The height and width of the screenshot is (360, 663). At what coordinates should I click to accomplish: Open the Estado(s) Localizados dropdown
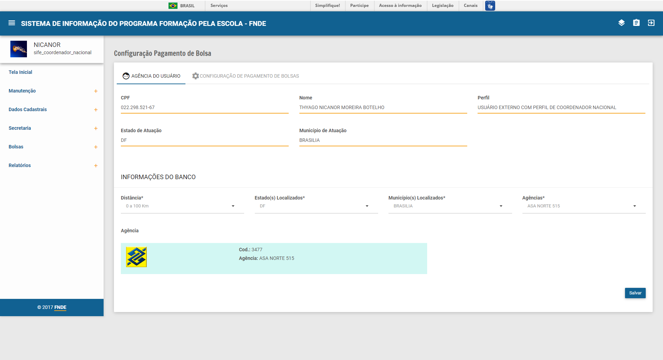tap(316, 206)
